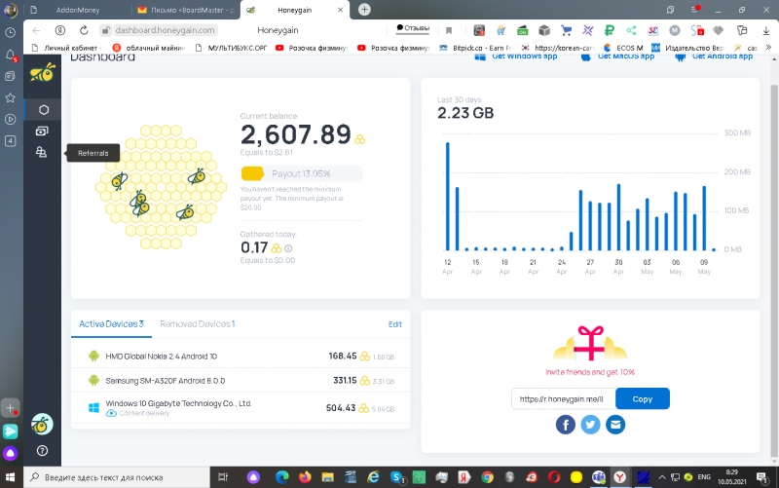
Task: Click the Get Windows app link
Action: [516, 56]
